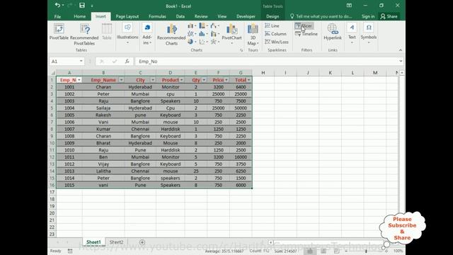The image size is (453, 255).
Task: Switch to Normal view in status bar
Action: 310,251
